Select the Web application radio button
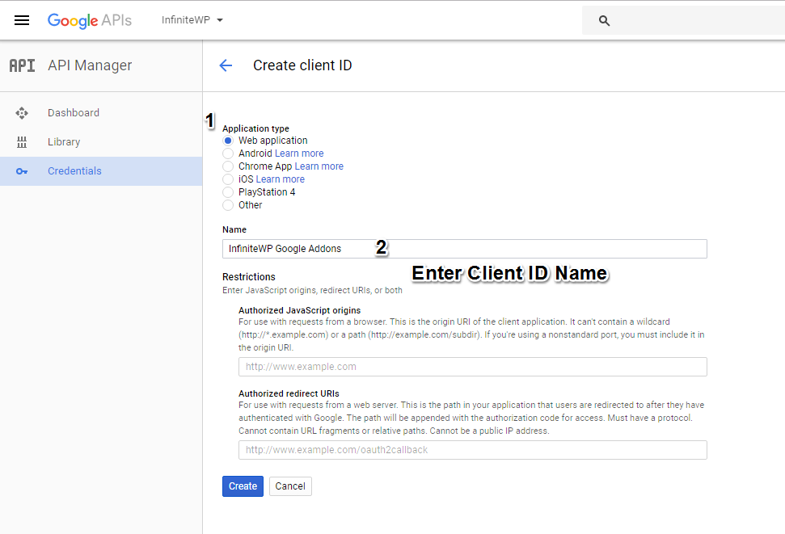 coord(228,141)
